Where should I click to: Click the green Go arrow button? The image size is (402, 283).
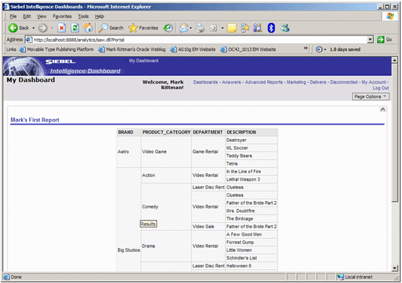tap(380, 40)
